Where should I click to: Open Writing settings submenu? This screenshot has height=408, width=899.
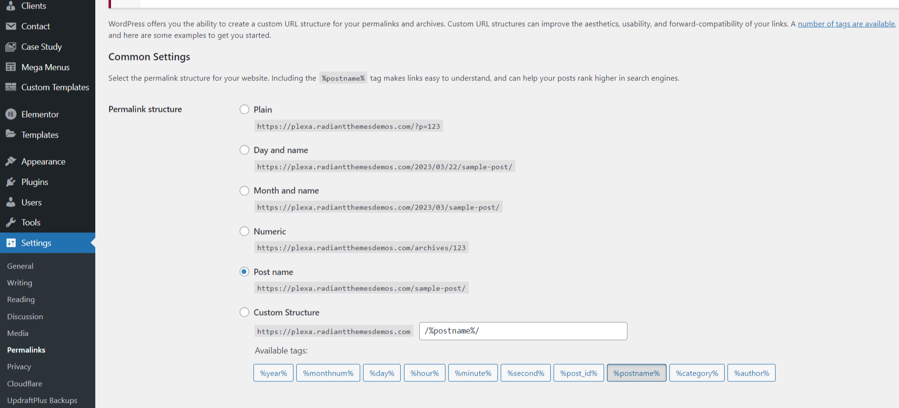[x=20, y=283]
